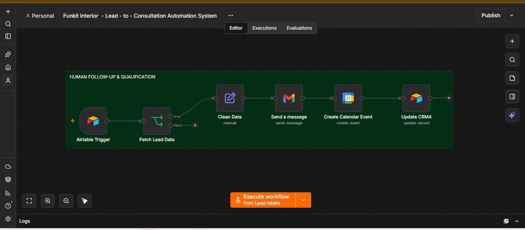Zoom out on the canvas
The height and width of the screenshot is (230, 525).
pos(66,201)
